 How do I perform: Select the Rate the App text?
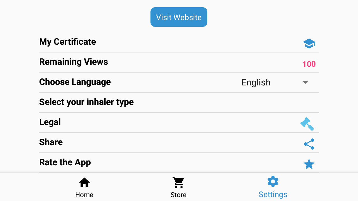tap(65, 162)
